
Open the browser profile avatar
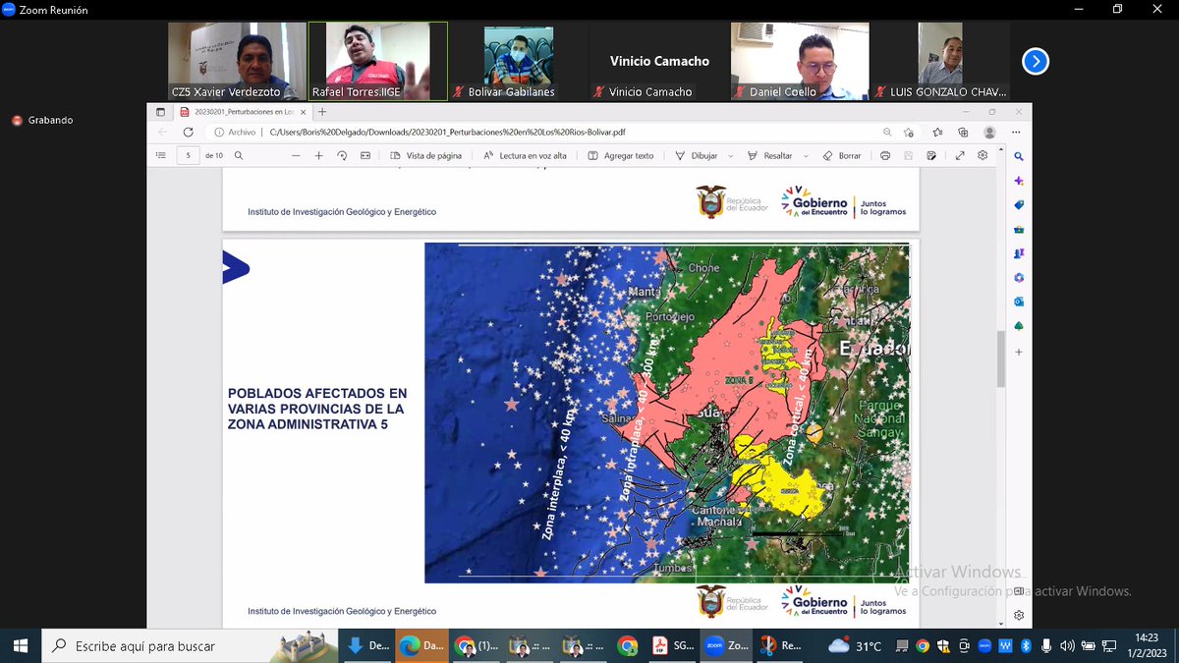(989, 132)
